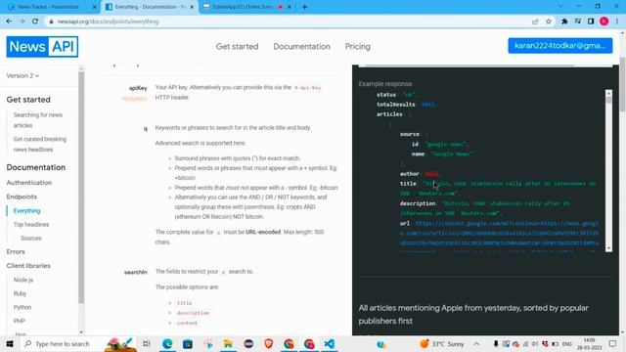Go back to the previous page
This screenshot has height=352, width=626.
point(9,22)
